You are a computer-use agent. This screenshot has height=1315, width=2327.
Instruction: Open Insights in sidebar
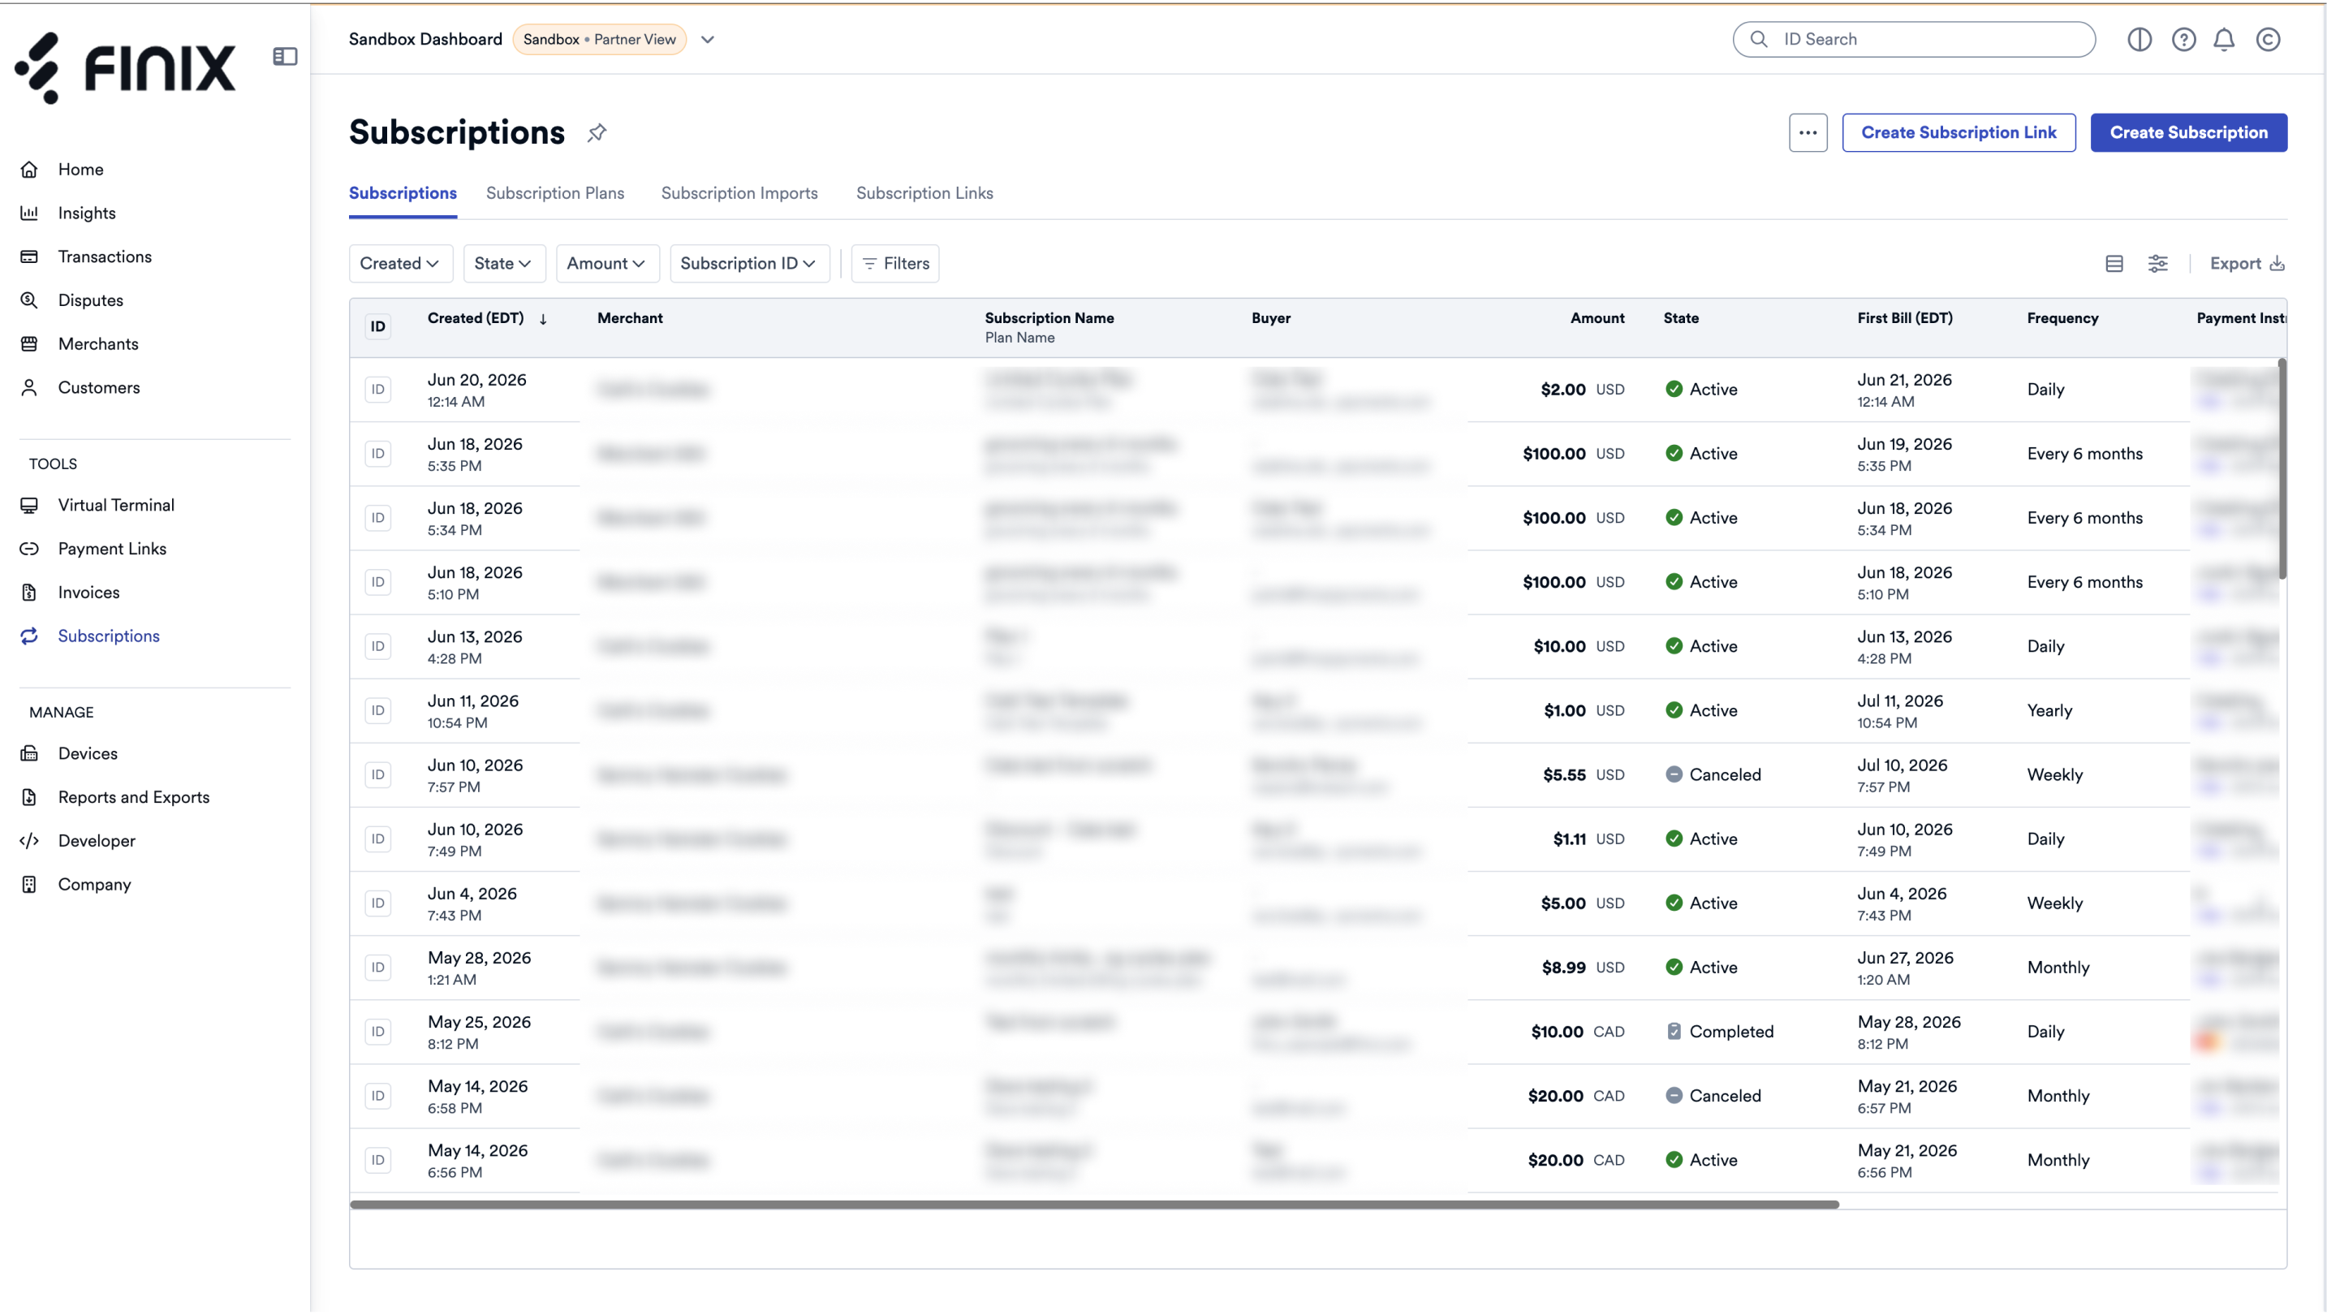pos(87,213)
